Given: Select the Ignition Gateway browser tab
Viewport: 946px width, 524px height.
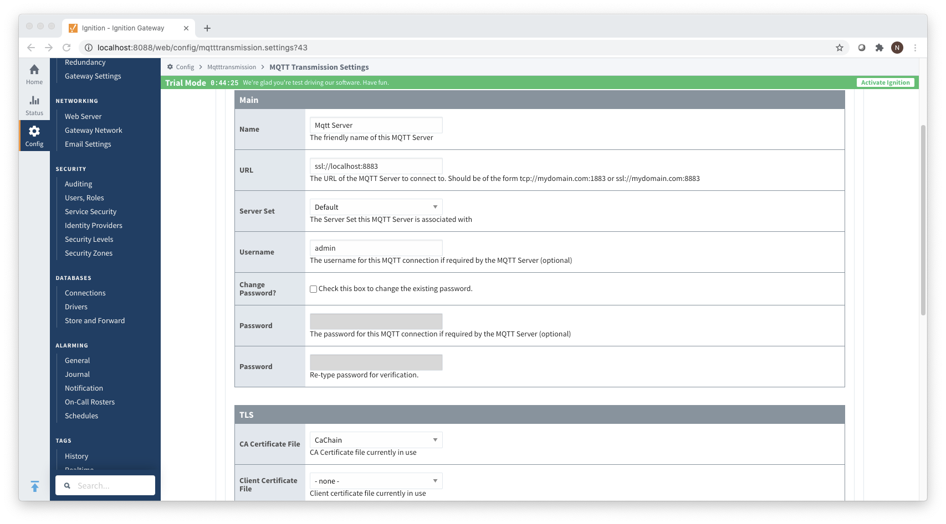Looking at the screenshot, I should (x=129, y=28).
